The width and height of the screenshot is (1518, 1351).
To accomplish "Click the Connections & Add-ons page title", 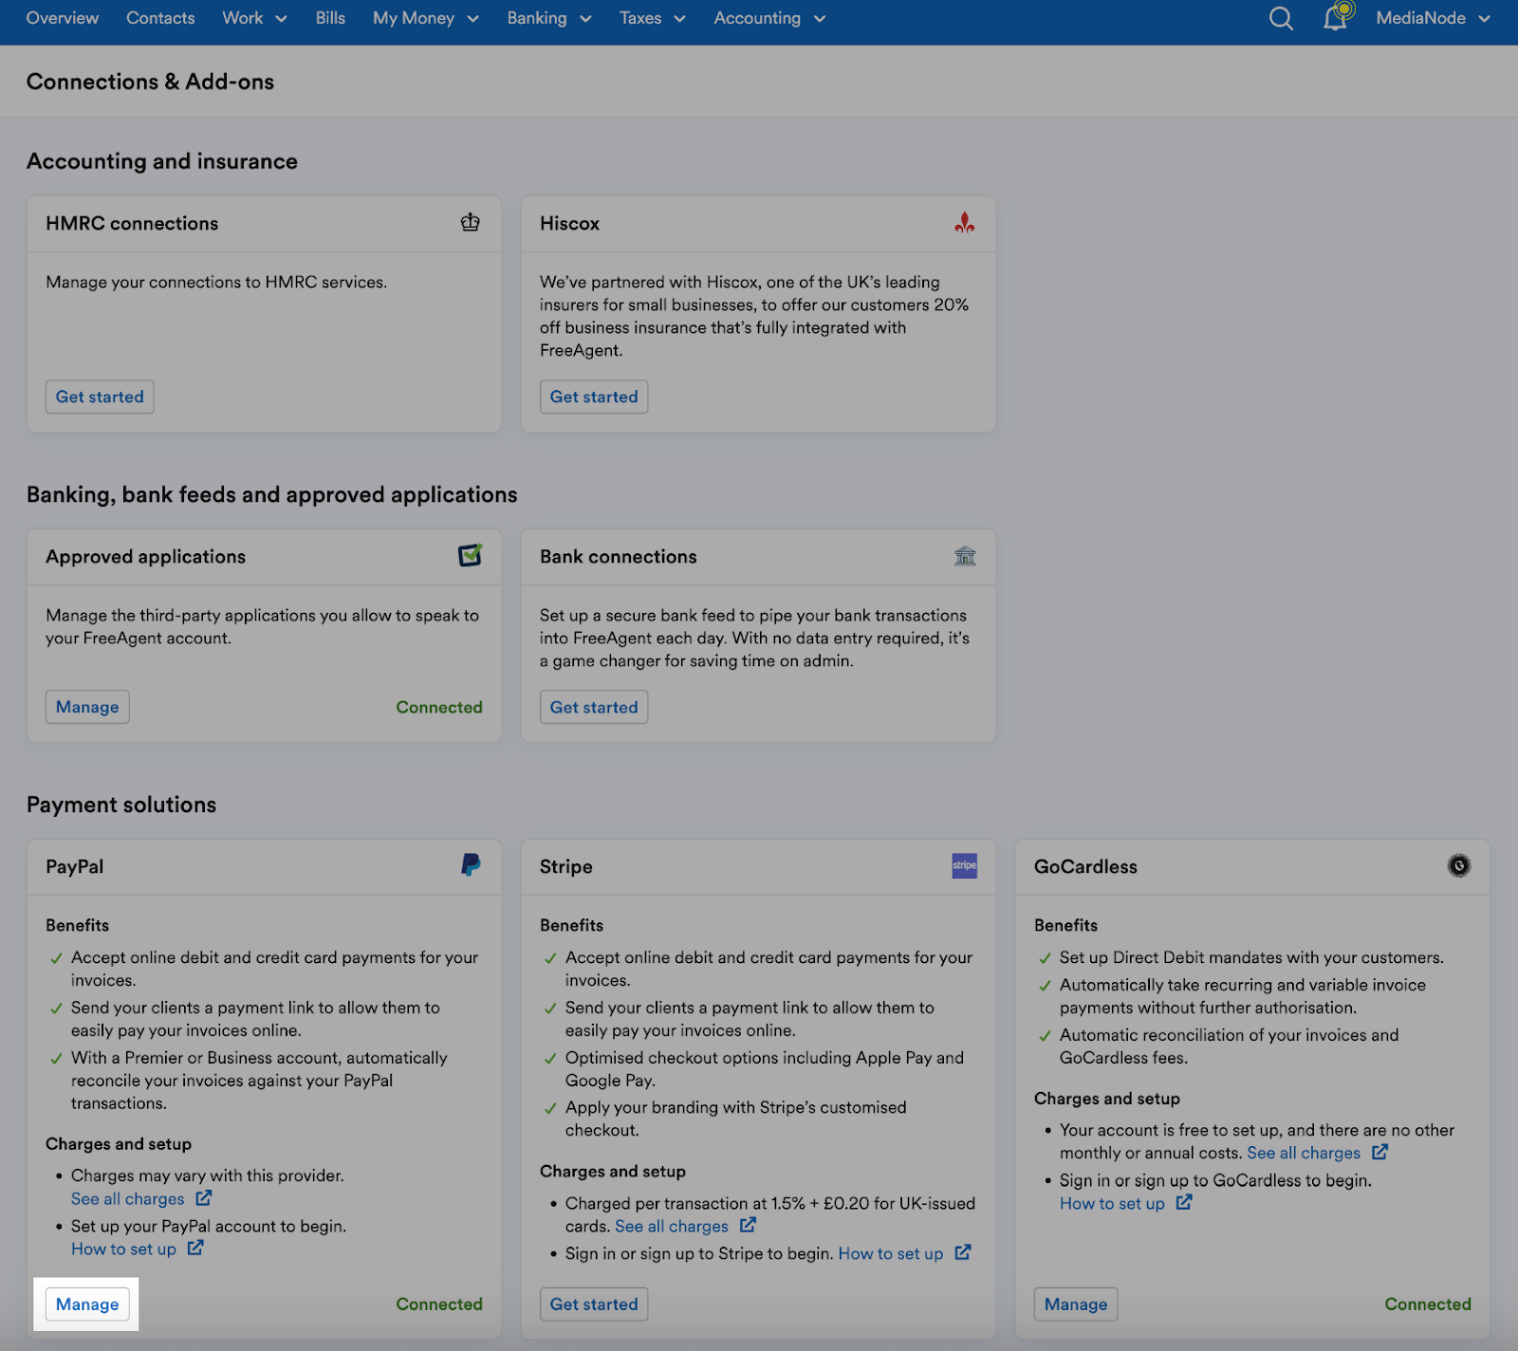I will (150, 82).
